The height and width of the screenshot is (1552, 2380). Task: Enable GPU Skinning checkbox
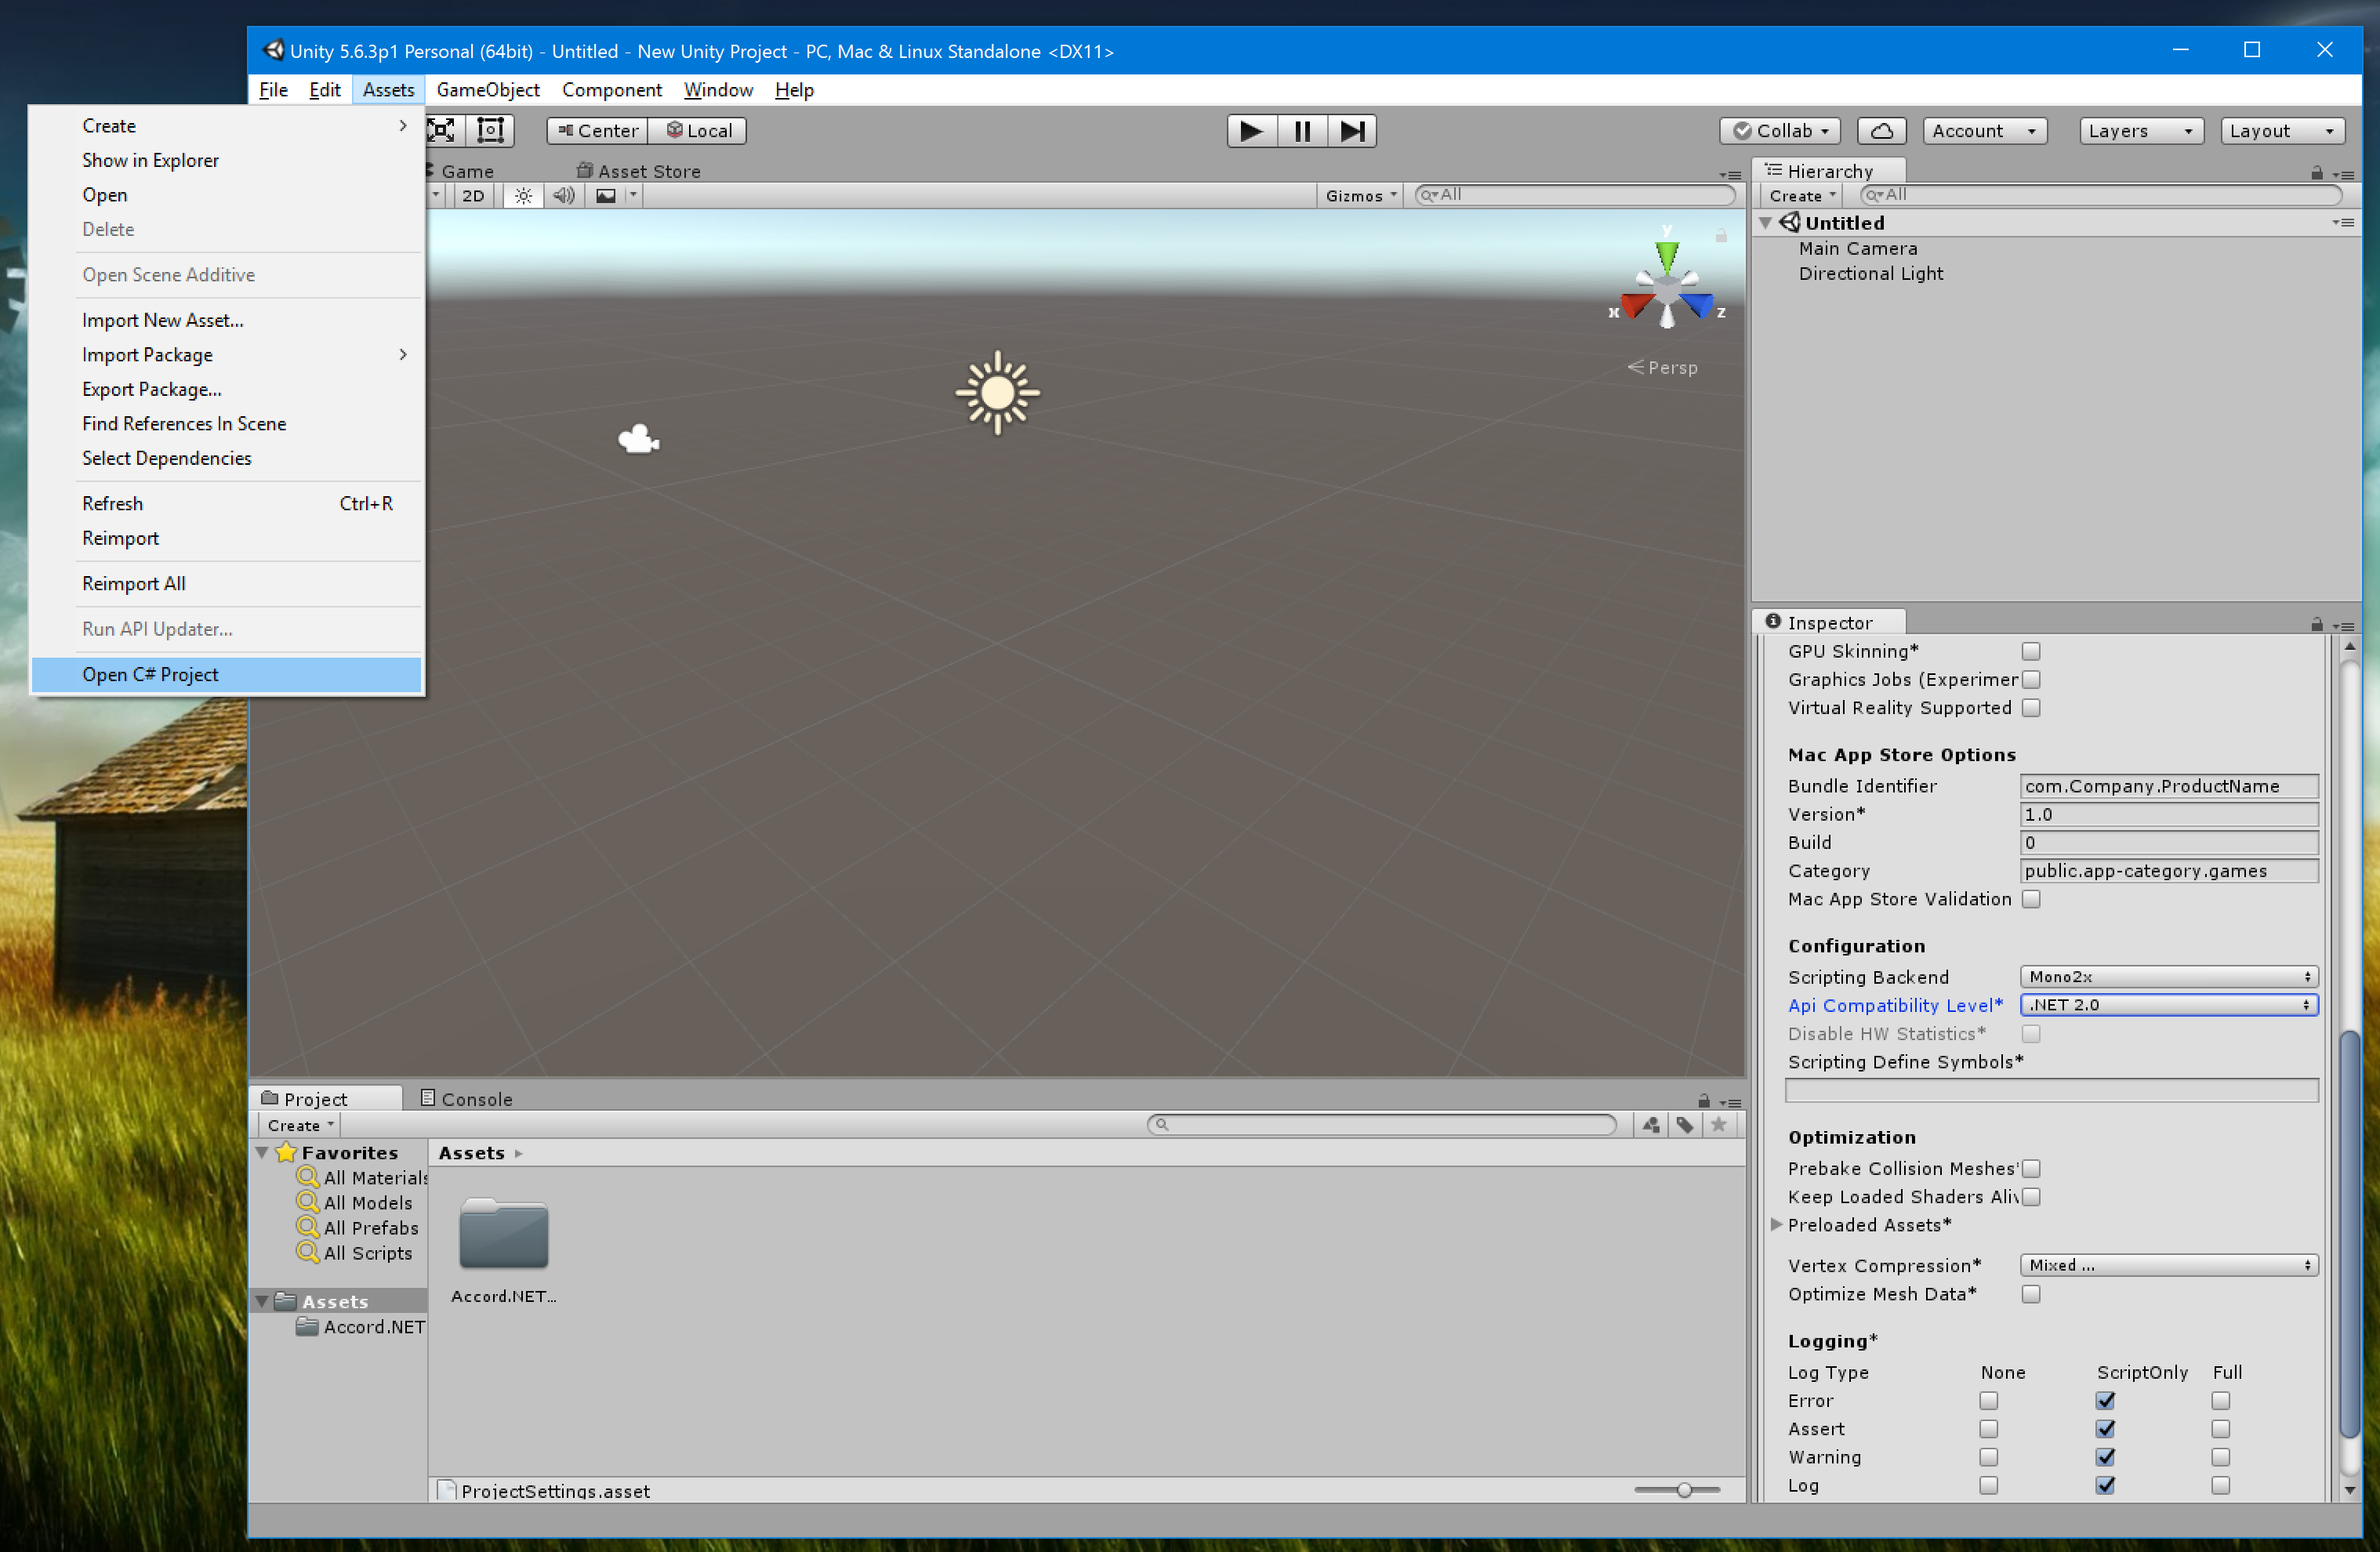(x=2030, y=651)
